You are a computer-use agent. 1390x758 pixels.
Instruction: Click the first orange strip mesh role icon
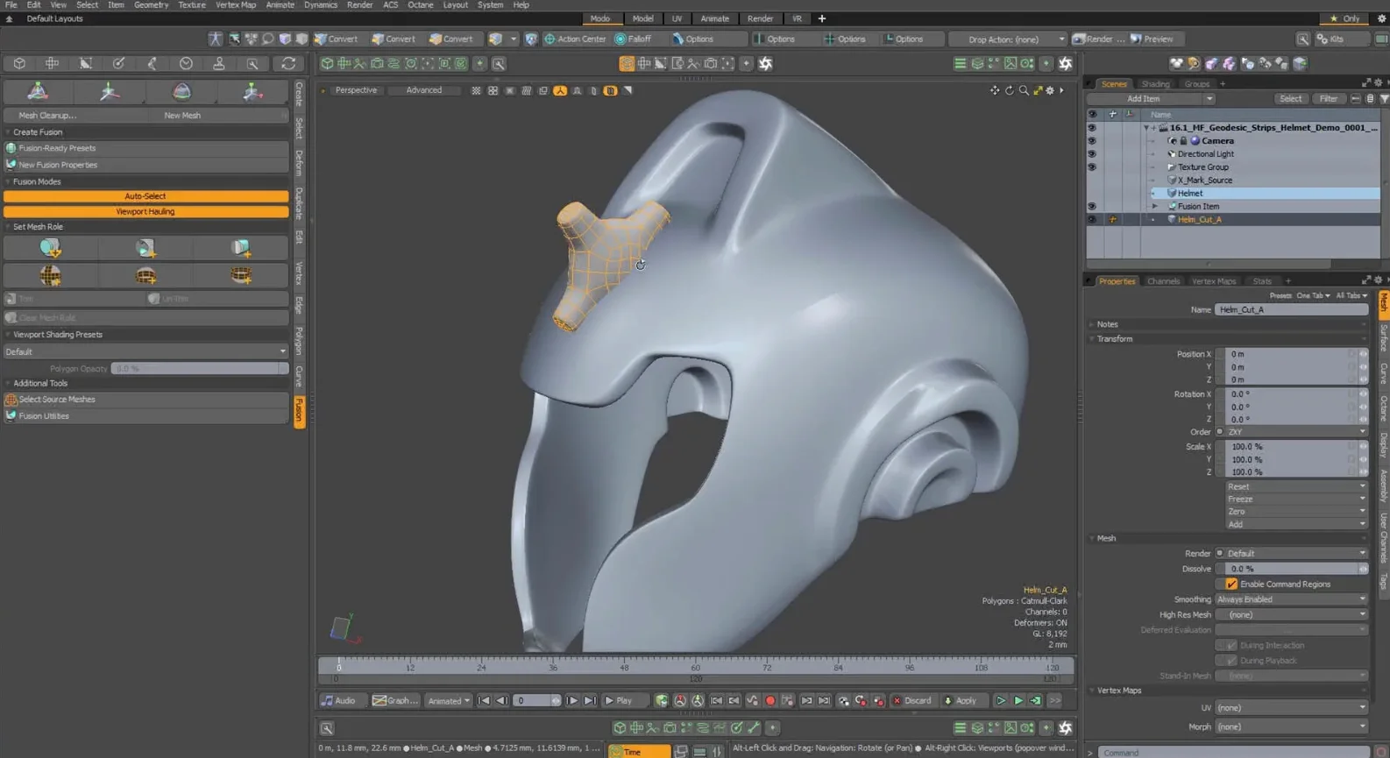point(50,276)
